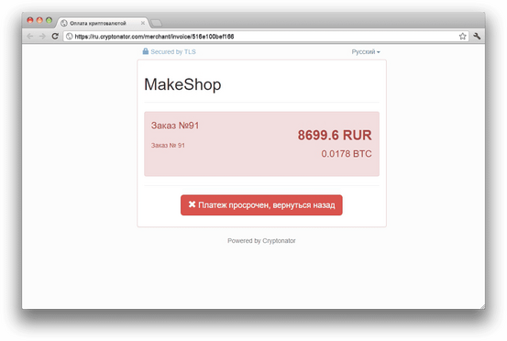Image resolution: width=507 pixels, height=341 pixels.
Task: Open the Русский language dropdown
Action: click(366, 51)
